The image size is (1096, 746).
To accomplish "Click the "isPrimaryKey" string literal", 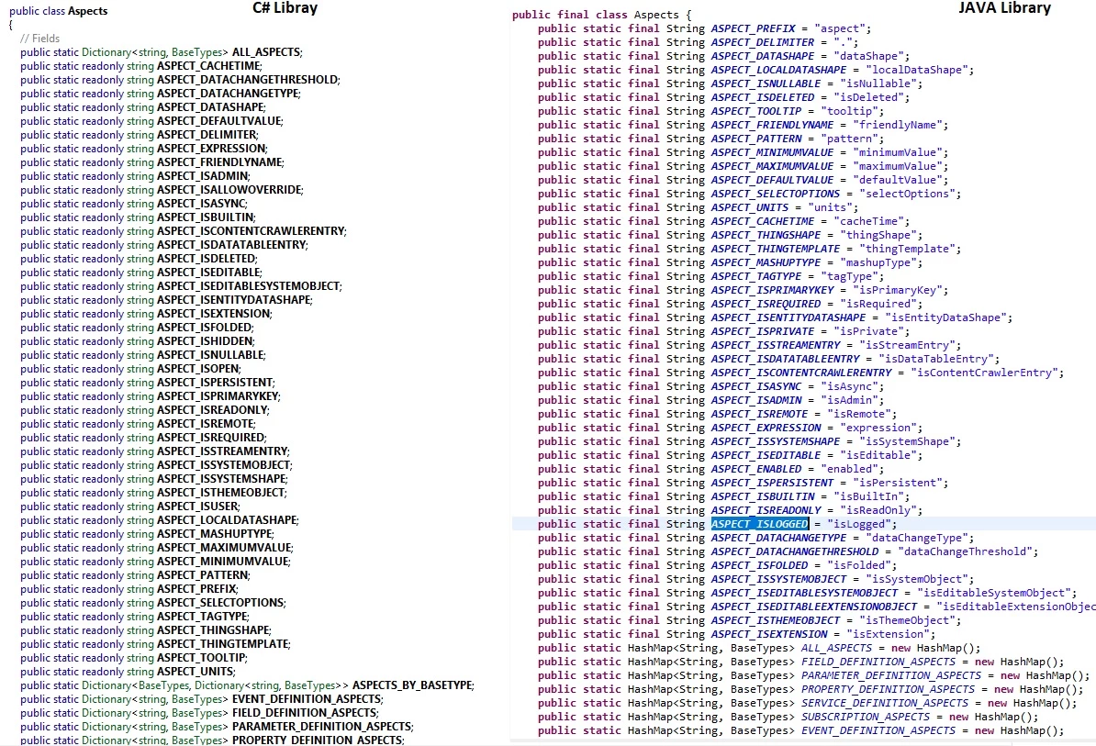I will pos(890,290).
